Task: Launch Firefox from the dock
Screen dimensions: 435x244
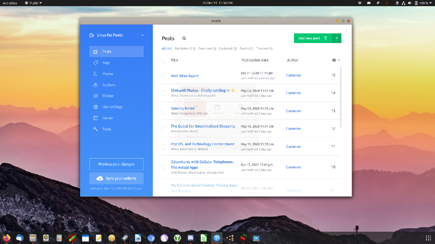Action: [x=7, y=238]
